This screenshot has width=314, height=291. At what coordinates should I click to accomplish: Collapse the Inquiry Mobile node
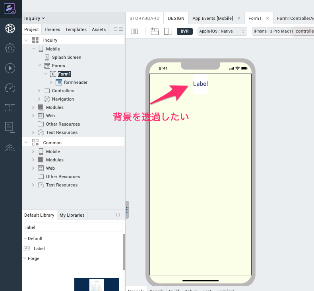[x=33, y=48]
